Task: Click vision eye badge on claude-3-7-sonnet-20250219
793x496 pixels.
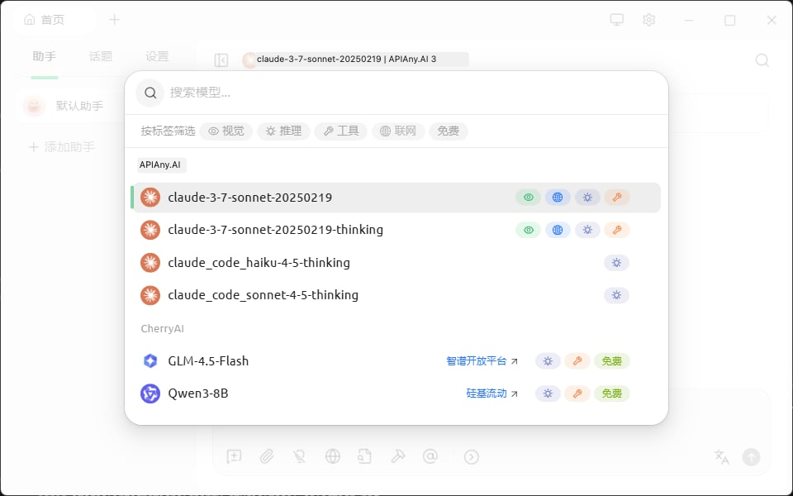Action: coord(529,198)
